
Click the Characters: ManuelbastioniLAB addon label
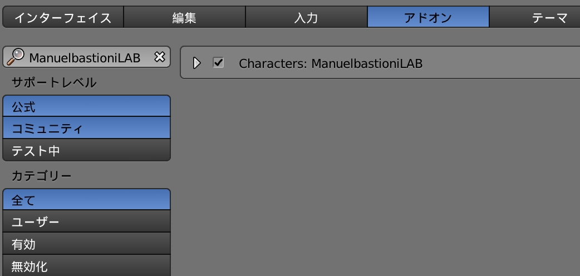point(330,63)
